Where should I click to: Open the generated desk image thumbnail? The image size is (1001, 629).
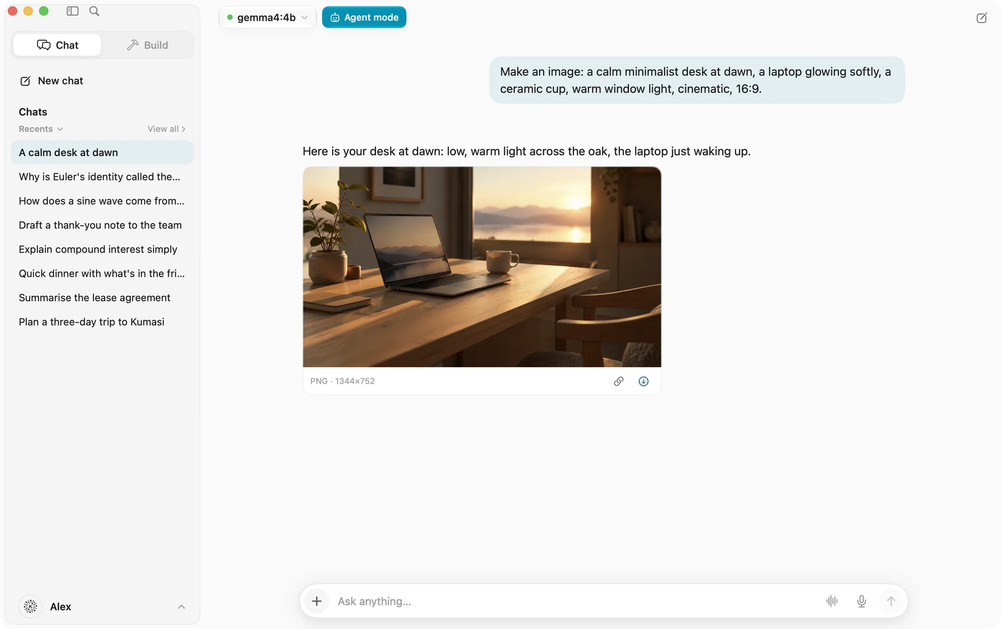(x=482, y=267)
